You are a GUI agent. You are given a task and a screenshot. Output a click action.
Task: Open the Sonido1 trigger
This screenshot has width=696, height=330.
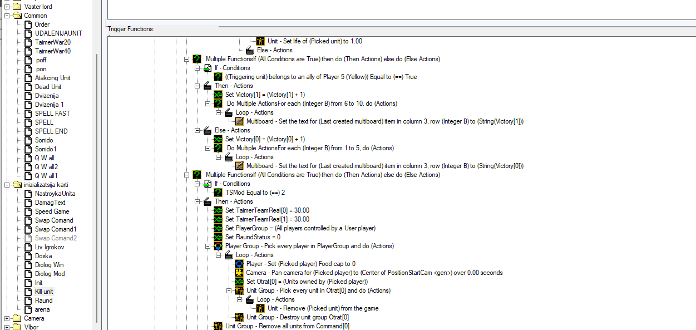(46, 149)
